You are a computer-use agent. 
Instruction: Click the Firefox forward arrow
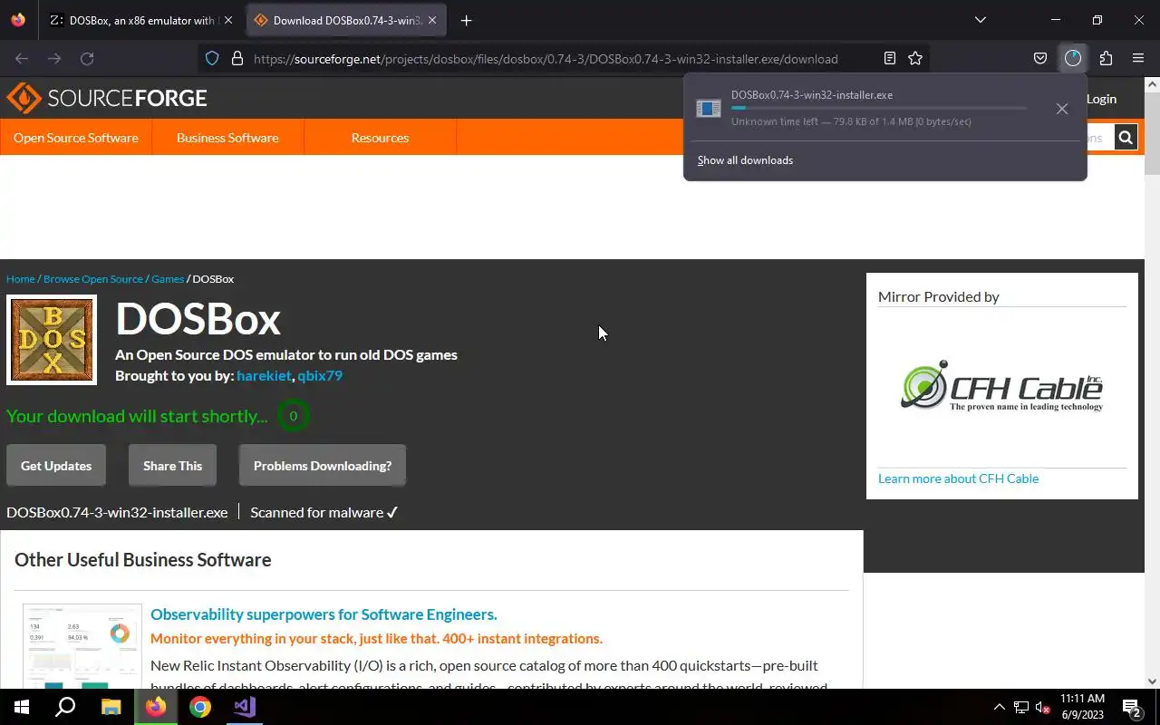point(54,58)
